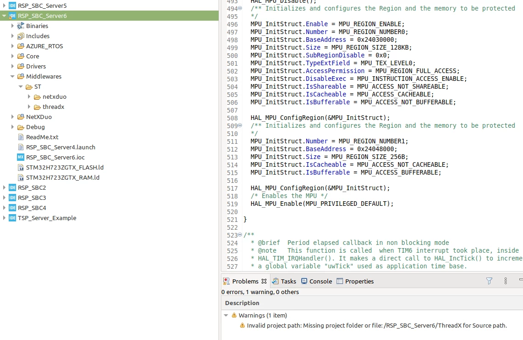Viewport: 523px width, 340px height.
Task: Click the Binaries node icon
Action: (x=21, y=26)
